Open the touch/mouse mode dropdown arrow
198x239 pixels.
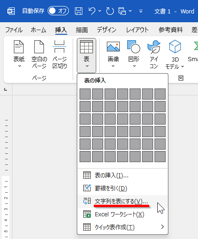130,11
